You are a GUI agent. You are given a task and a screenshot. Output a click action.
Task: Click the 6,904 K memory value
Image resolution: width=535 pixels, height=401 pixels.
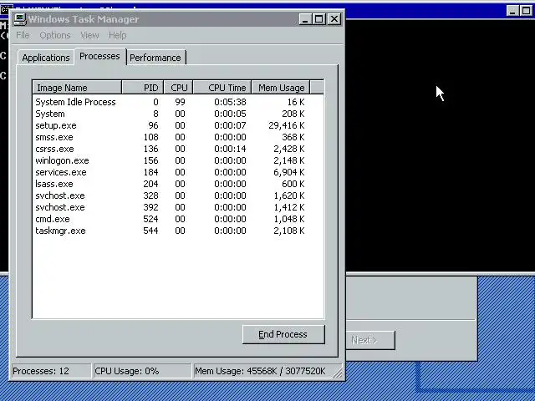pyautogui.click(x=288, y=172)
